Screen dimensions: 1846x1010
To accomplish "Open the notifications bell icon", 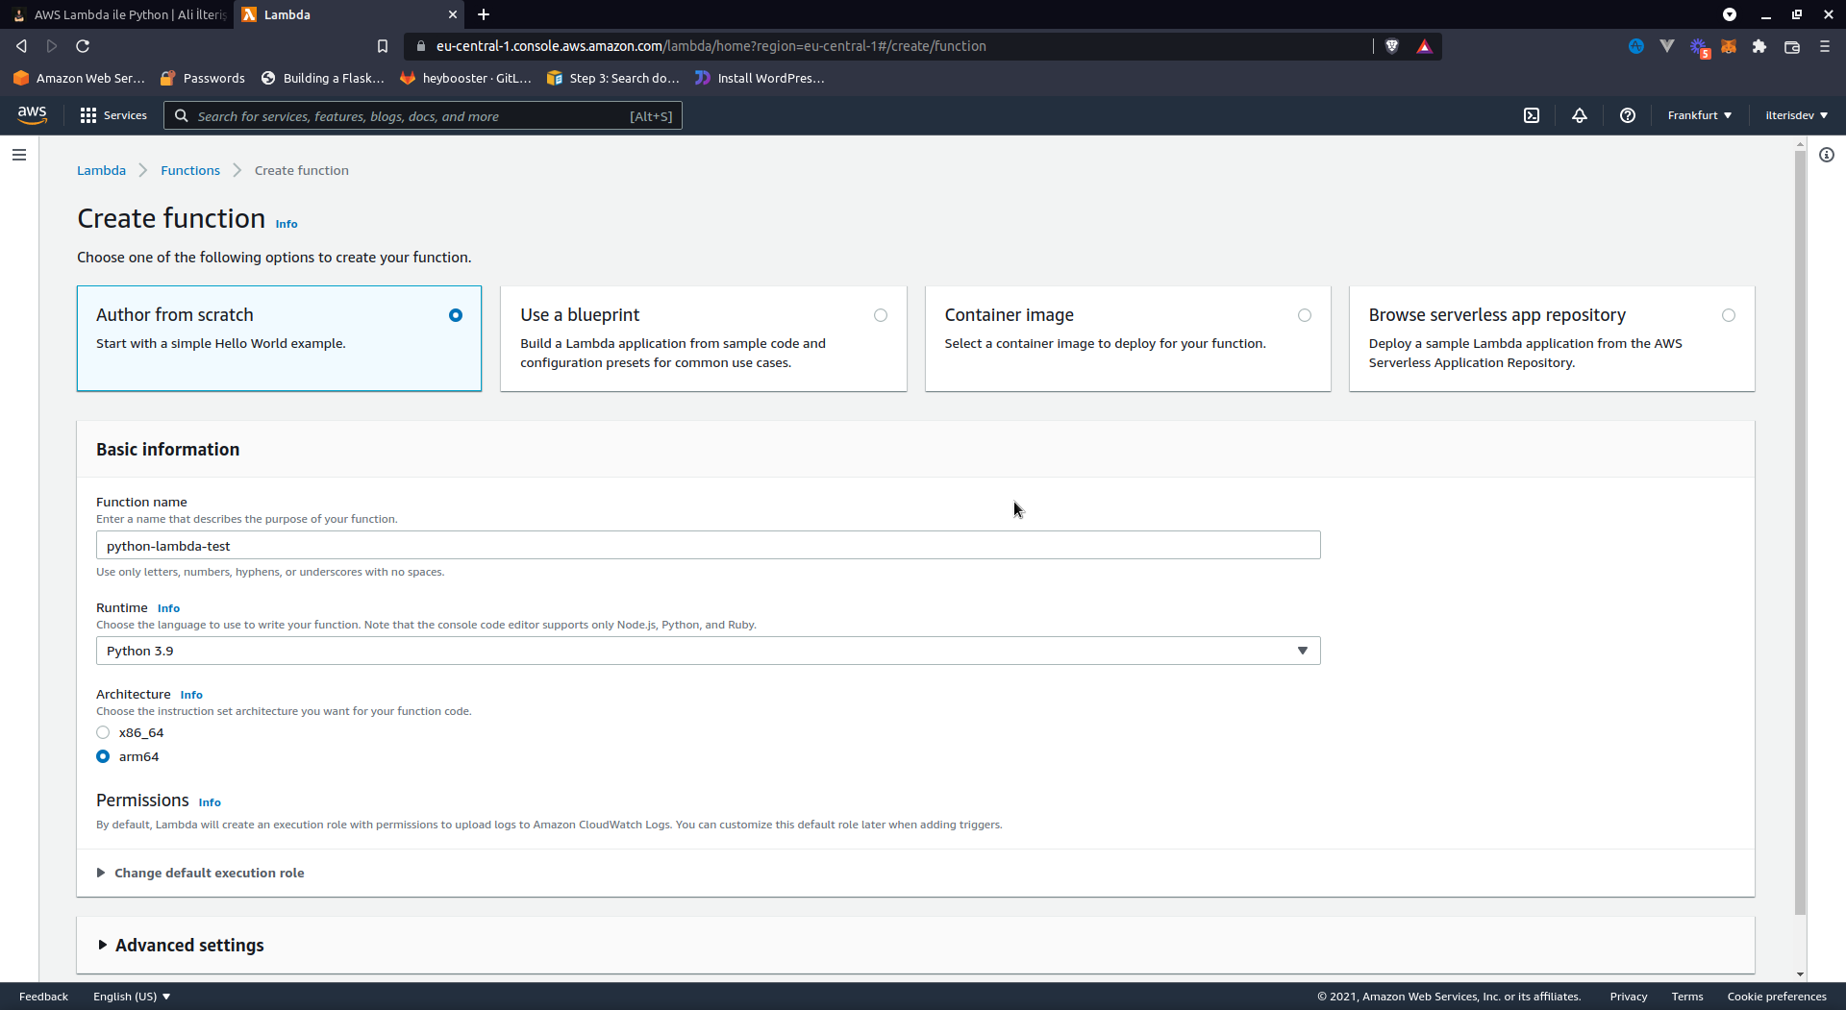I will (x=1580, y=115).
